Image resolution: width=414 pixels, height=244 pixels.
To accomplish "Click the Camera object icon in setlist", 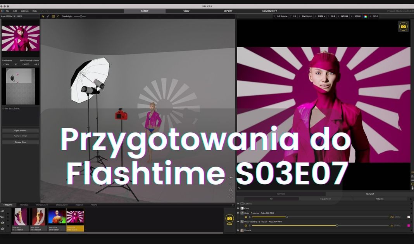I will coord(242,203).
